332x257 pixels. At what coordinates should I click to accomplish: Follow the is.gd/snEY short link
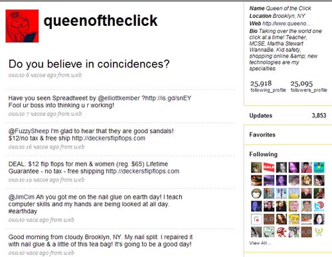[x=167, y=98]
